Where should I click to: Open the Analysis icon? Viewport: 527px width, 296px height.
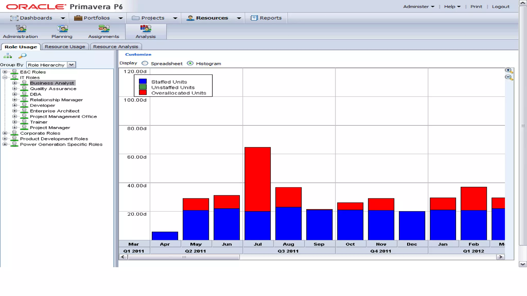pyautogui.click(x=146, y=32)
